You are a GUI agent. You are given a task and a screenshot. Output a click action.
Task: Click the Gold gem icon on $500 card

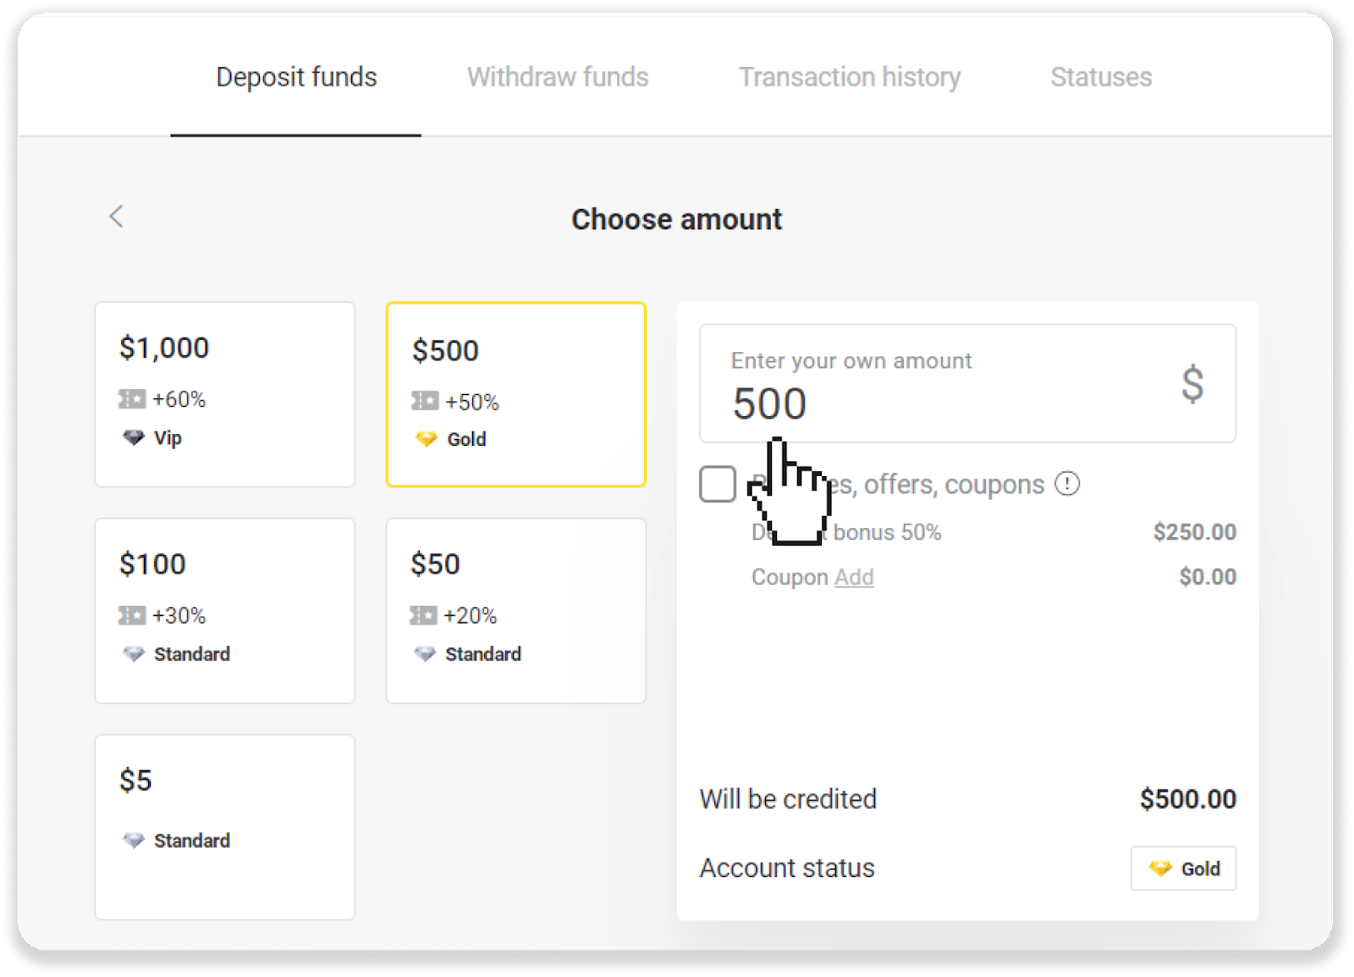tap(426, 439)
